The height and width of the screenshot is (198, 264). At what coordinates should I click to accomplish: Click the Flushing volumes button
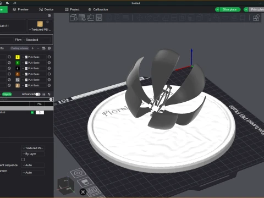tap(20, 48)
